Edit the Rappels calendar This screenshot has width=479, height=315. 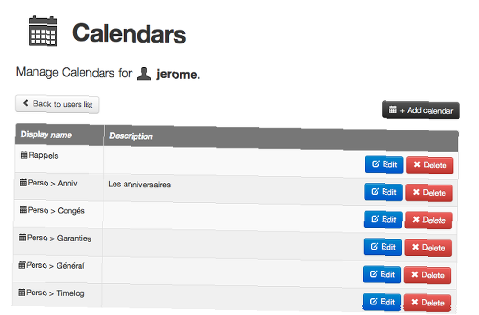(x=384, y=164)
